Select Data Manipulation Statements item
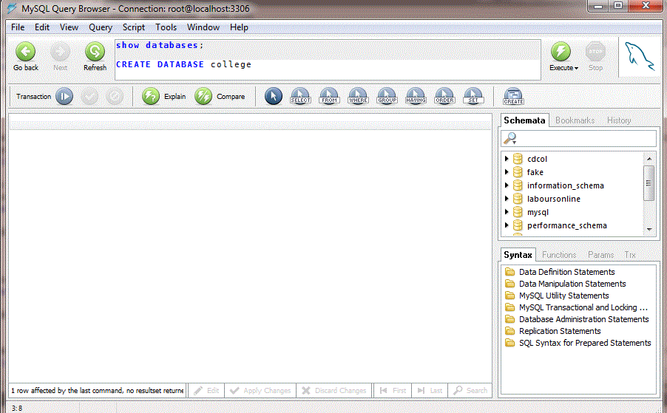 (x=572, y=284)
